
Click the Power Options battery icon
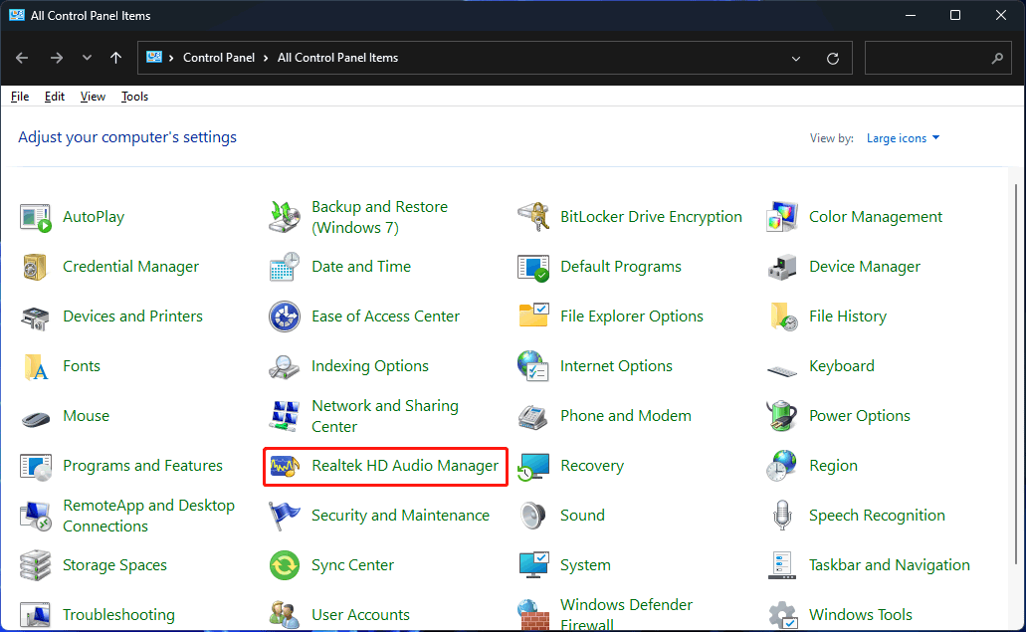coord(782,416)
